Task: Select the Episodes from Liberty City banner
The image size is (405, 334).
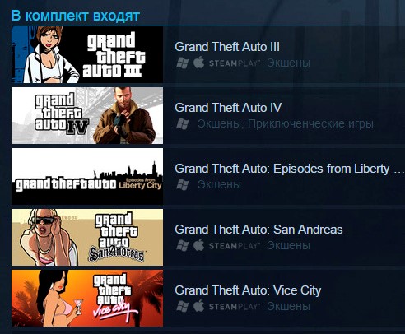Action: click(x=87, y=176)
